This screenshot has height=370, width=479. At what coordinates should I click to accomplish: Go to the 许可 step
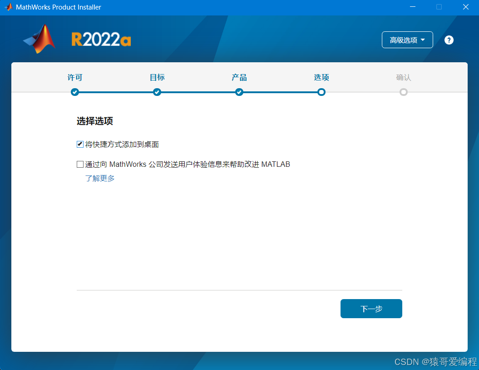75,77
